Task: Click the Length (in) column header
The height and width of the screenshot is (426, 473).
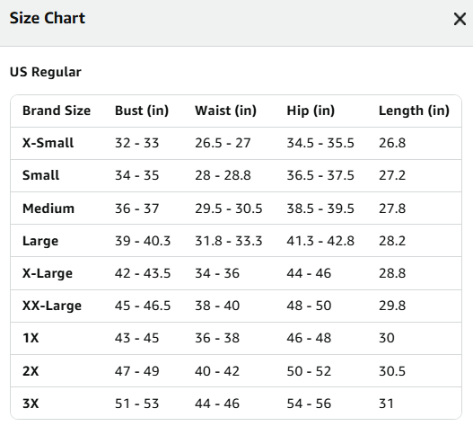Action: [x=414, y=111]
